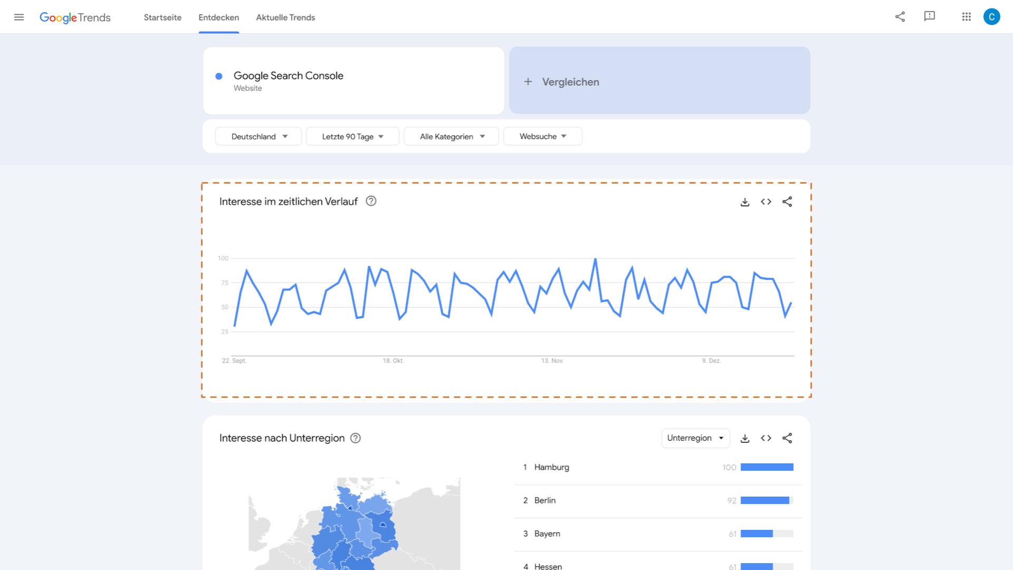Open the Unterregion selector dropdown
This screenshot has width=1013, height=570.
[695, 438]
